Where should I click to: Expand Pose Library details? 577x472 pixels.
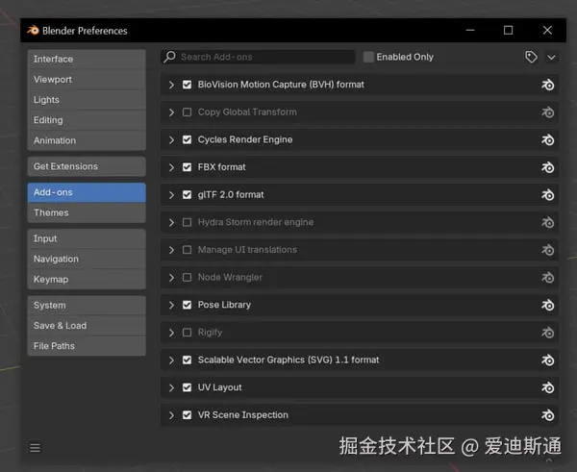click(x=171, y=305)
